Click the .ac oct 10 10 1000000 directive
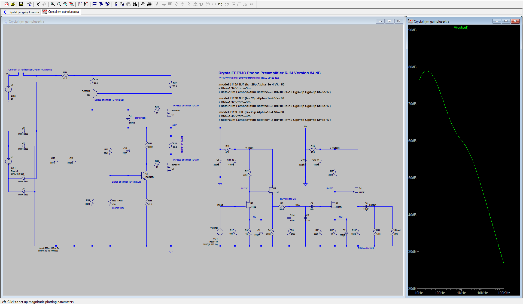This screenshot has width=523, height=304. pos(48,251)
